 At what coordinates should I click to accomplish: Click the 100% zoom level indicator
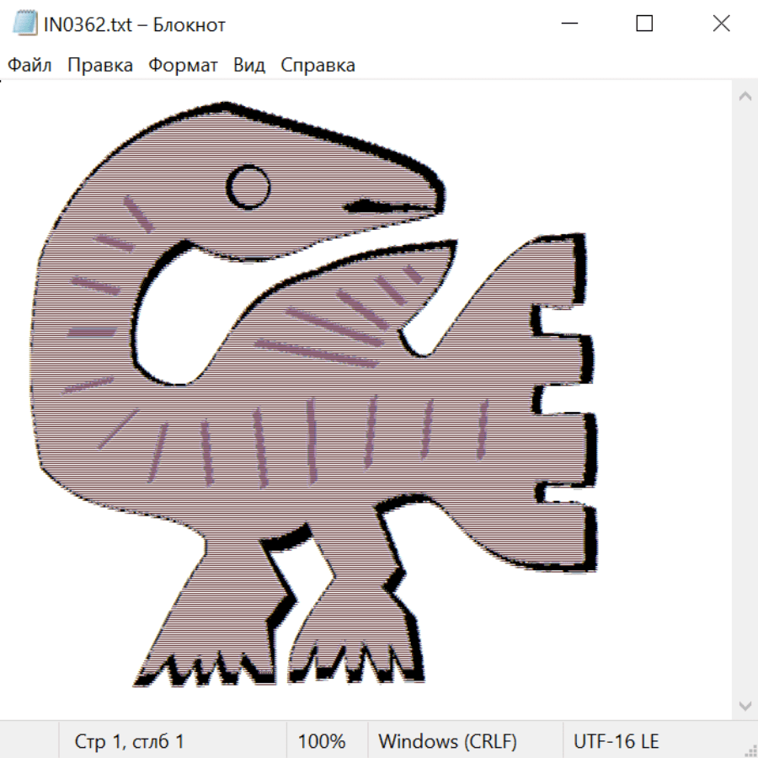(322, 741)
